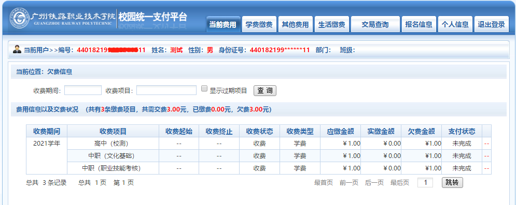
Task: Click 退出登录 to log out
Action: 491,24
